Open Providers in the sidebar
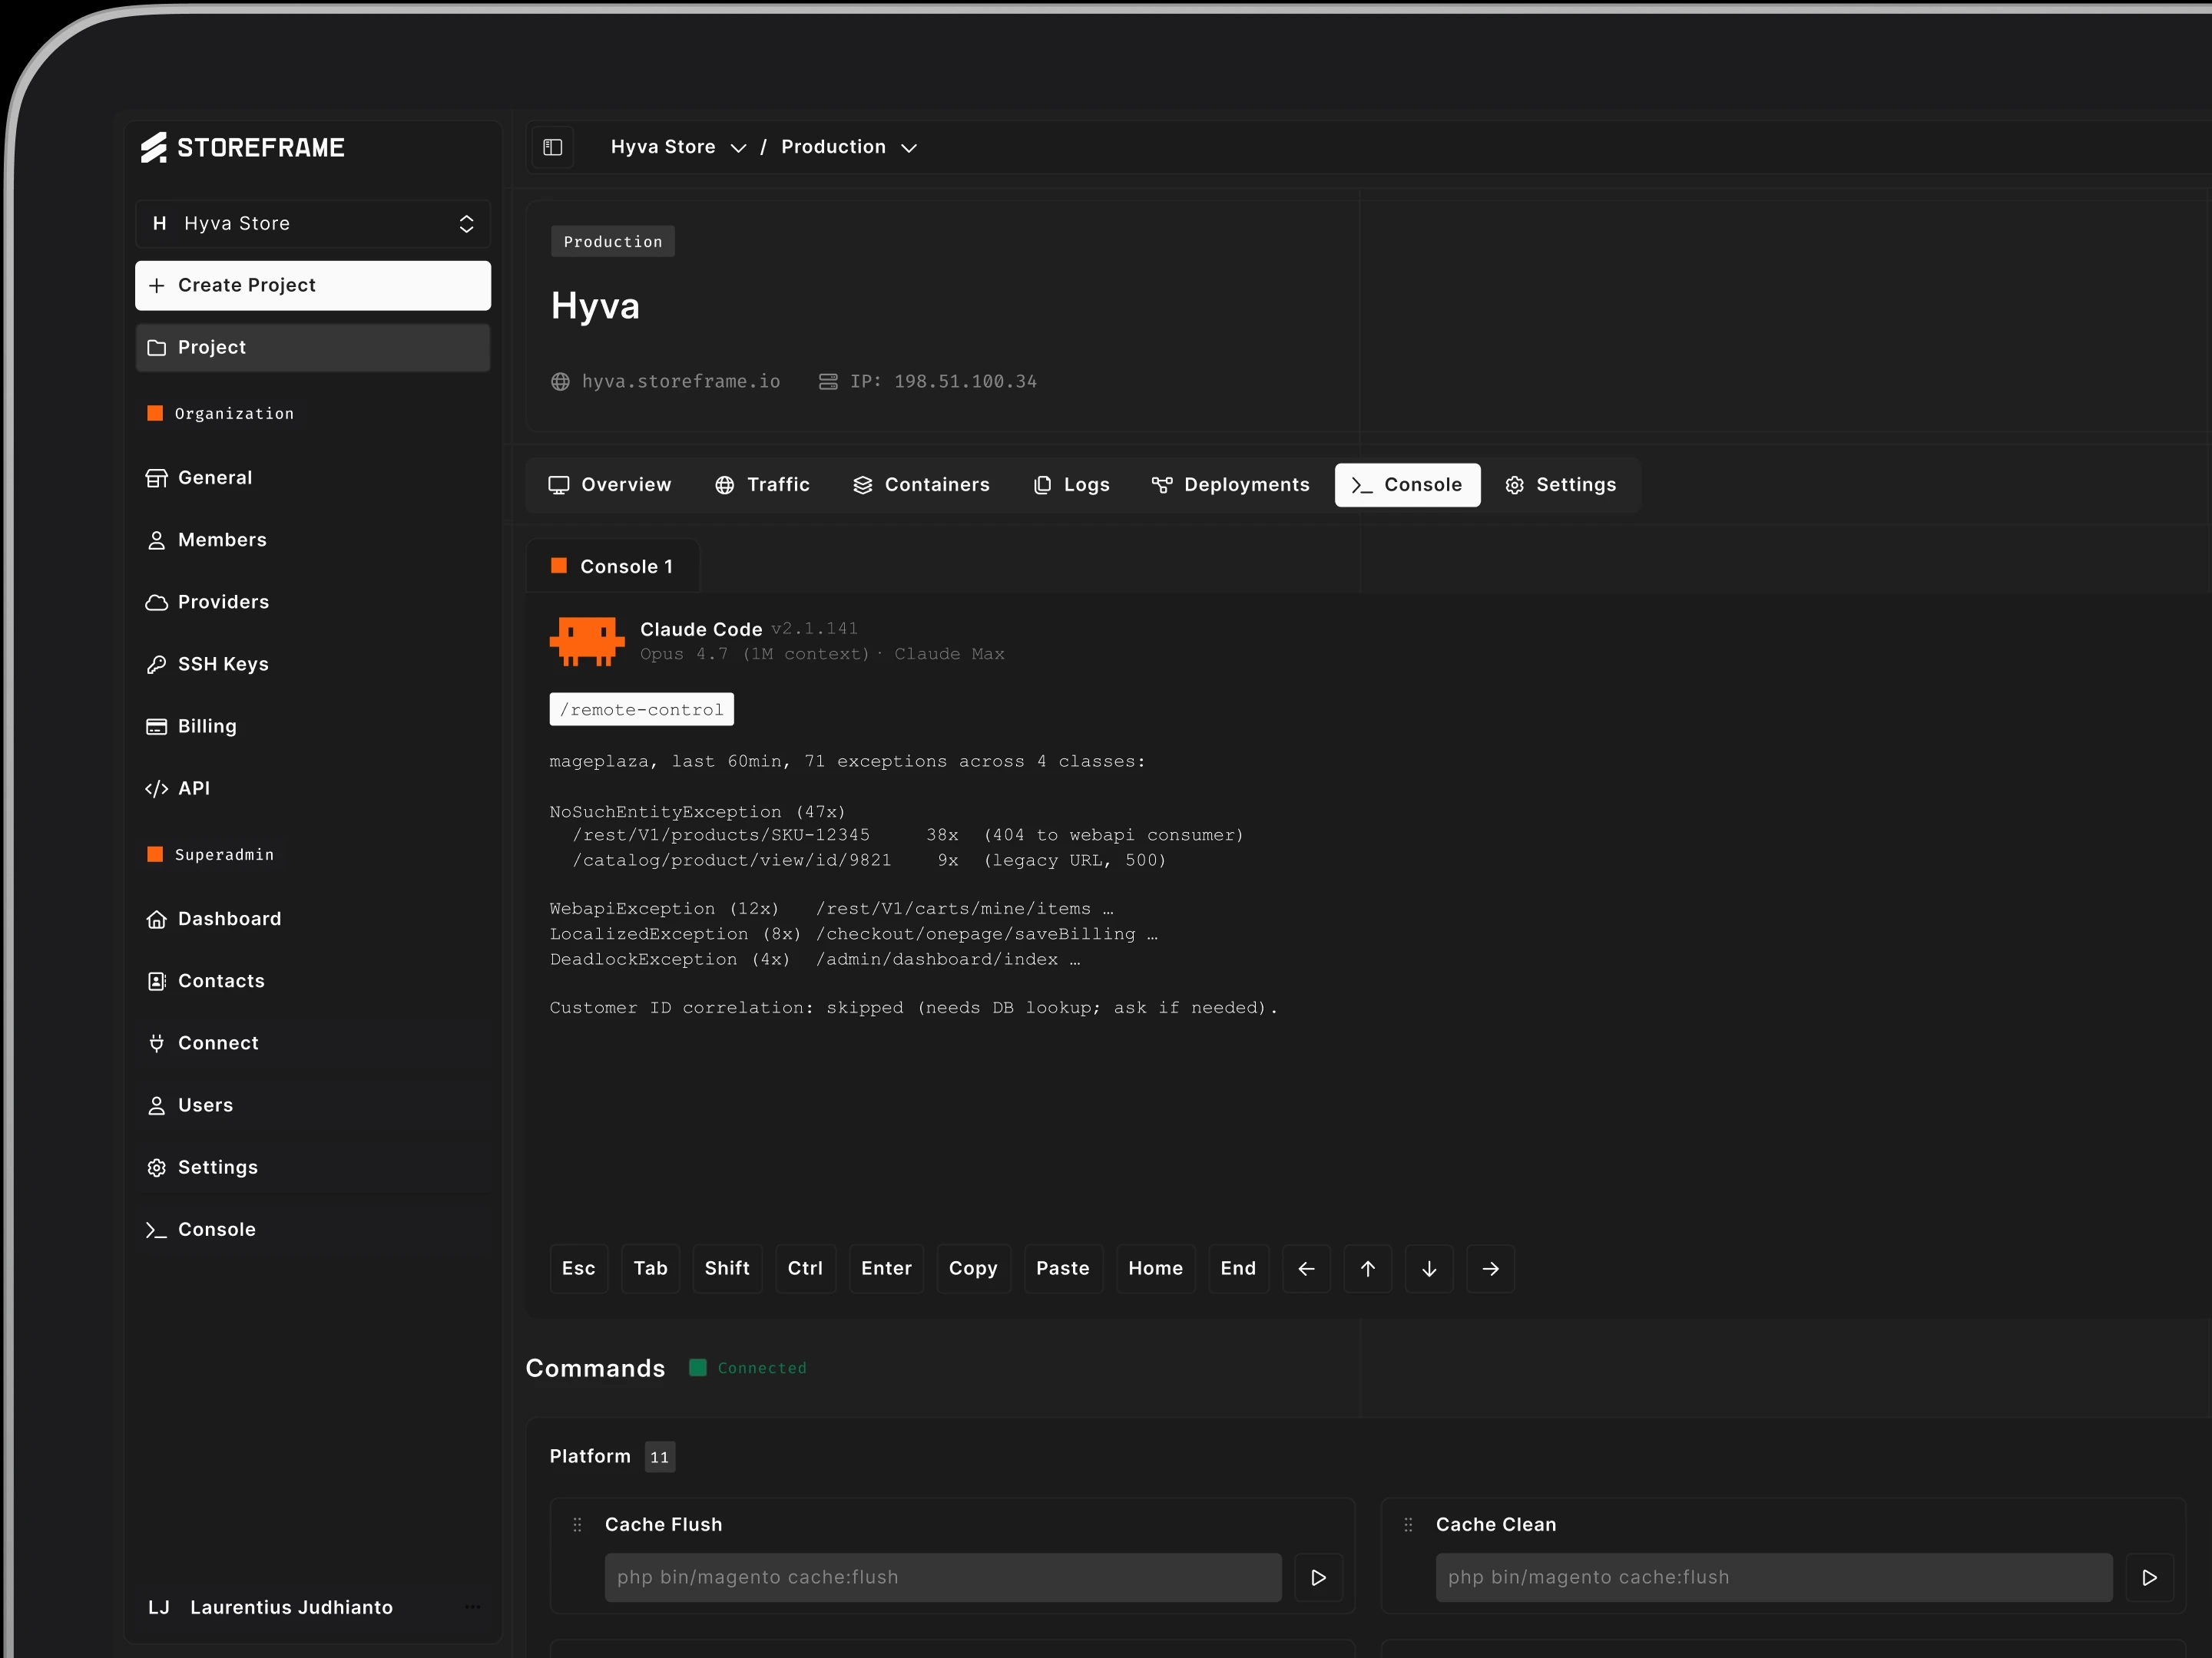 [313, 602]
